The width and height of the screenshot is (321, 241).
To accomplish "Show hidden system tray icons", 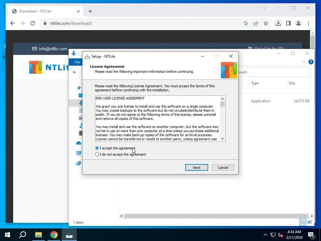I will (265, 235).
